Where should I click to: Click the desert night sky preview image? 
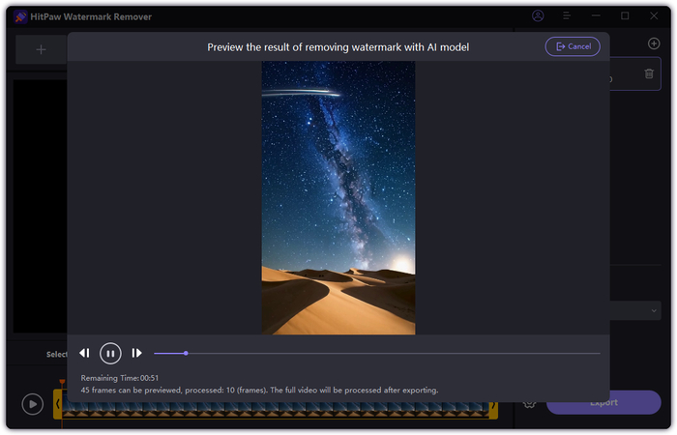coord(338,197)
